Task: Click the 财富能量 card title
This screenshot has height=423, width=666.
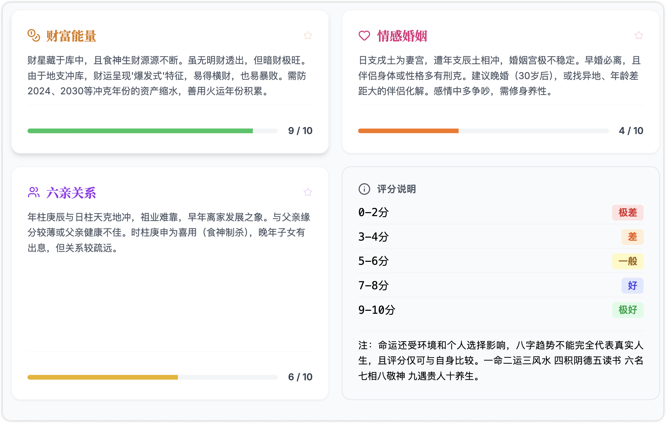Action: click(71, 36)
